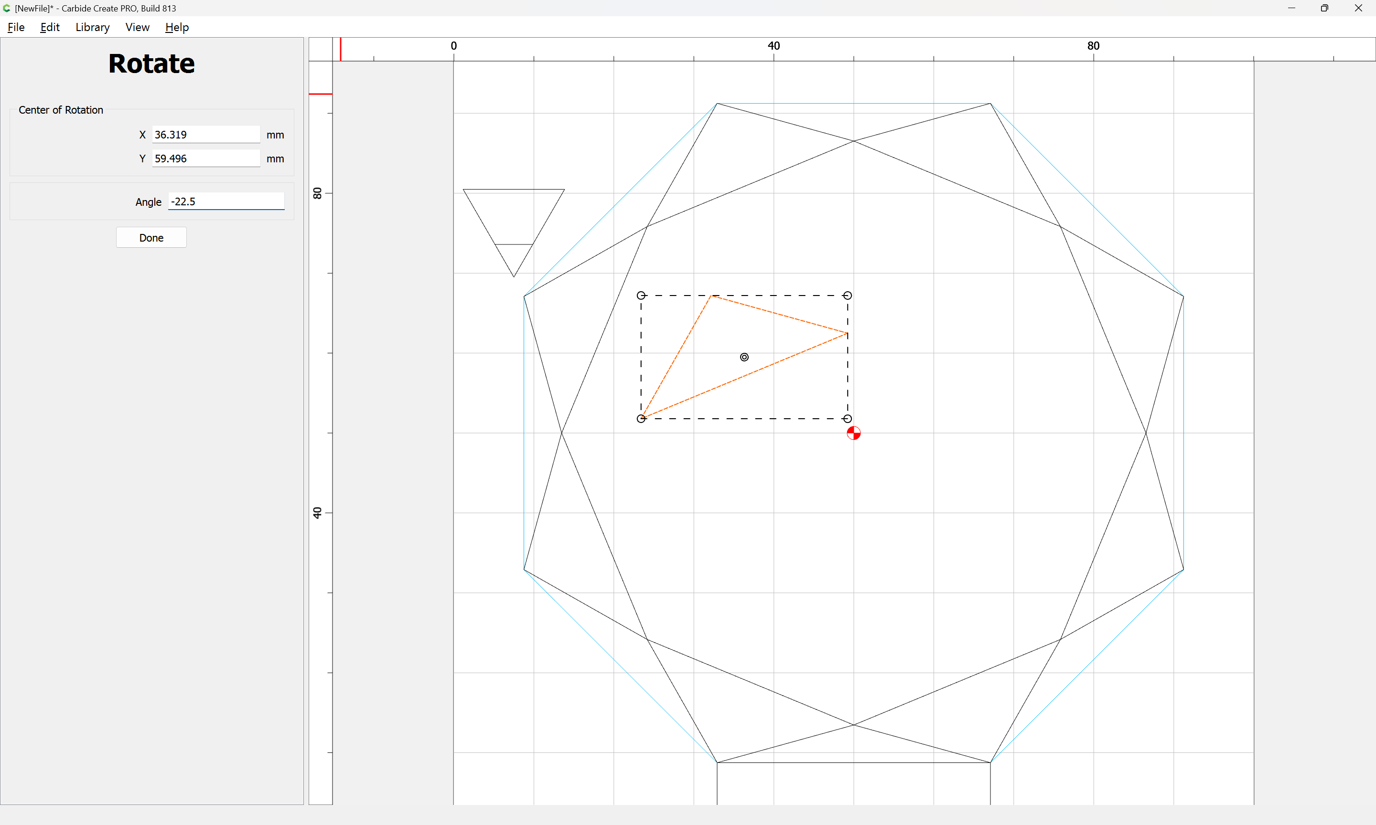The width and height of the screenshot is (1376, 825).
Task: Open the Help menu
Action: (x=177, y=27)
